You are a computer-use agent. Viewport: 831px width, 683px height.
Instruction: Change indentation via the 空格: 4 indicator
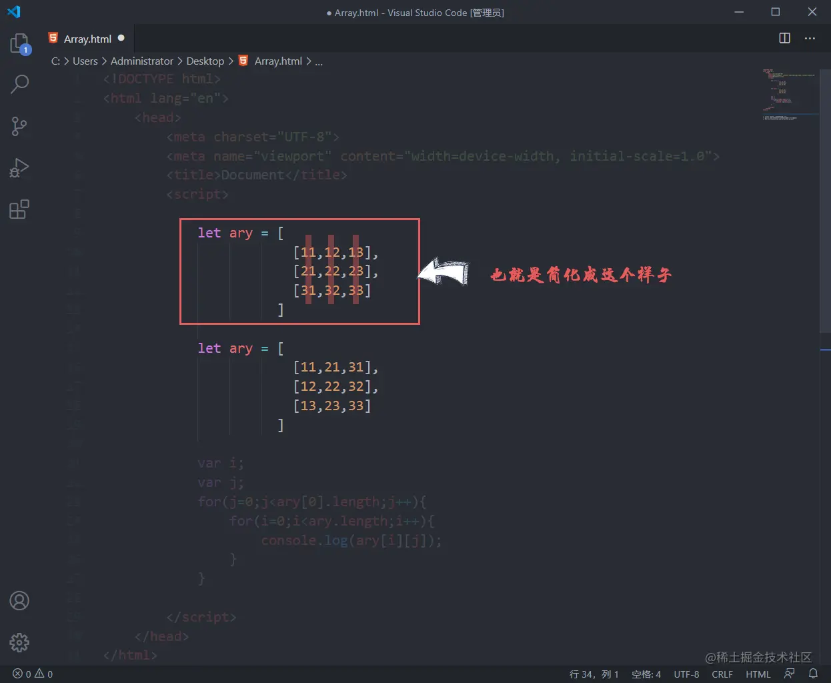pos(646,674)
